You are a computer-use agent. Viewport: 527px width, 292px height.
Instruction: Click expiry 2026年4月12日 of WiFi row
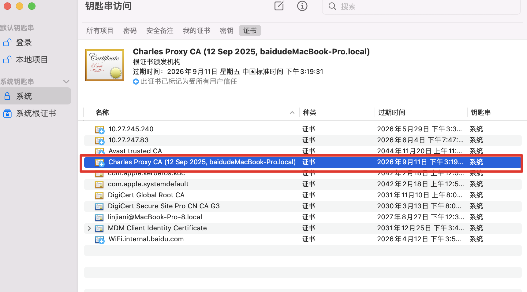click(419, 239)
